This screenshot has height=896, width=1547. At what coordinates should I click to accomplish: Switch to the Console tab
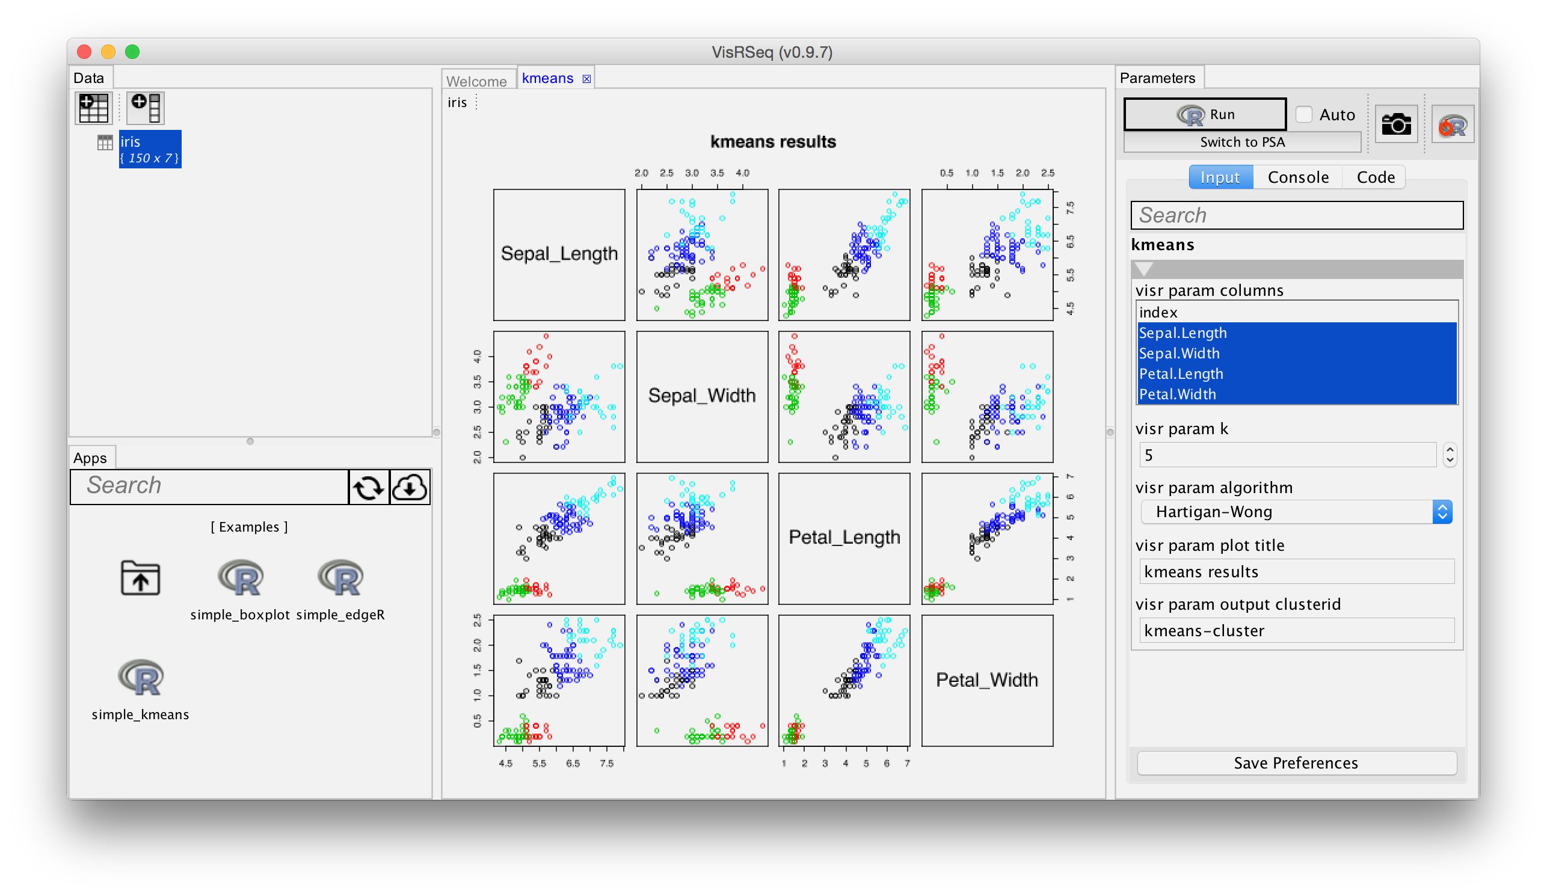1298,177
